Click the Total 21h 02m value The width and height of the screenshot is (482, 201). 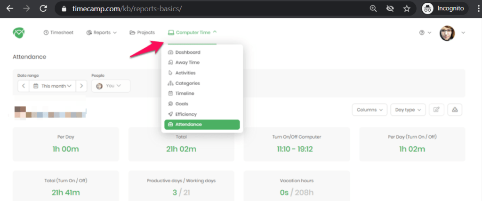coord(181,149)
